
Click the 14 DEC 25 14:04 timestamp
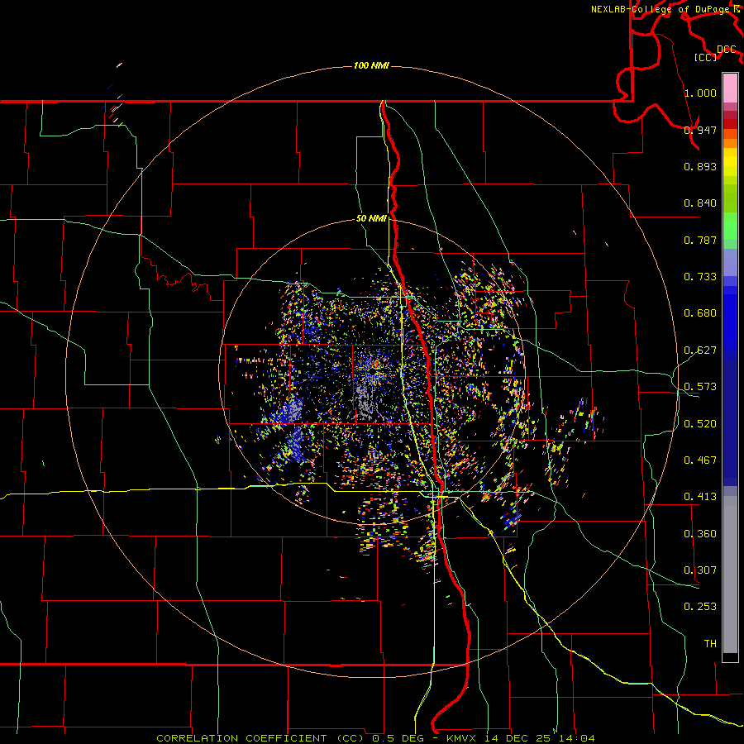(541, 738)
